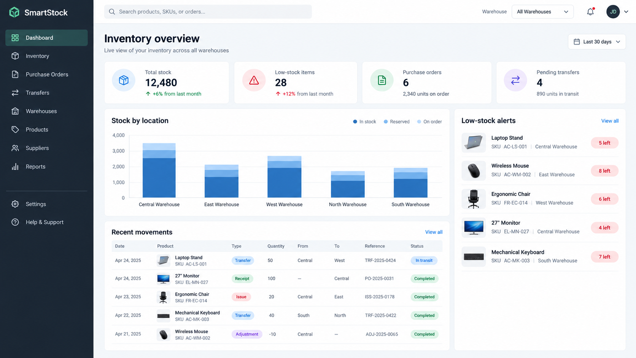The image size is (636, 358).
Task: Open the All Warehouses dropdown
Action: pyautogui.click(x=542, y=12)
